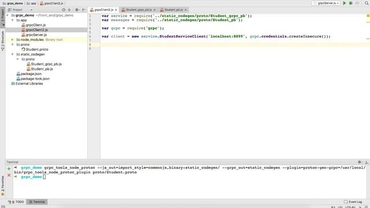The width and height of the screenshot is (370, 208).
Task: Open the grpcServer.js run configuration dropdown
Action: coord(326,3)
